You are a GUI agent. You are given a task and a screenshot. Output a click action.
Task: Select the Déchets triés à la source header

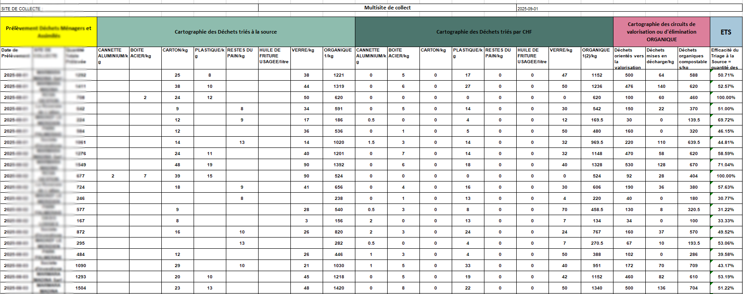[225, 32]
